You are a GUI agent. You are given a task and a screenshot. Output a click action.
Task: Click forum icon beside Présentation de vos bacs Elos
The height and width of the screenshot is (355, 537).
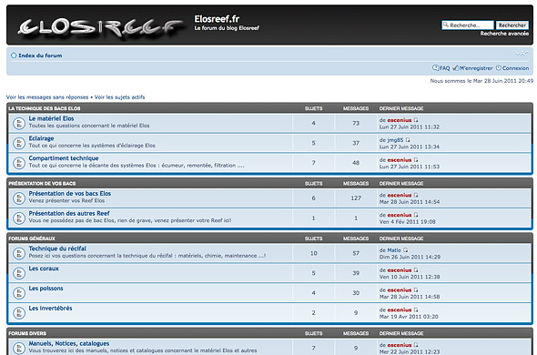19,198
